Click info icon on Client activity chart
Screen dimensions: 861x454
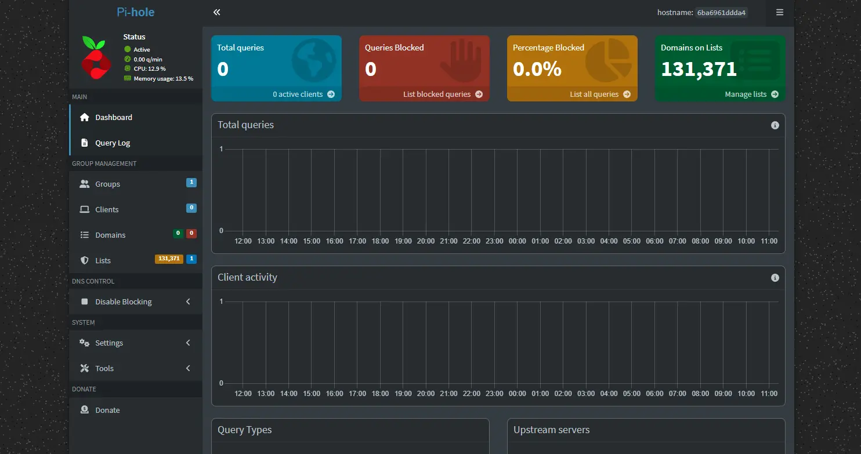pyautogui.click(x=775, y=278)
